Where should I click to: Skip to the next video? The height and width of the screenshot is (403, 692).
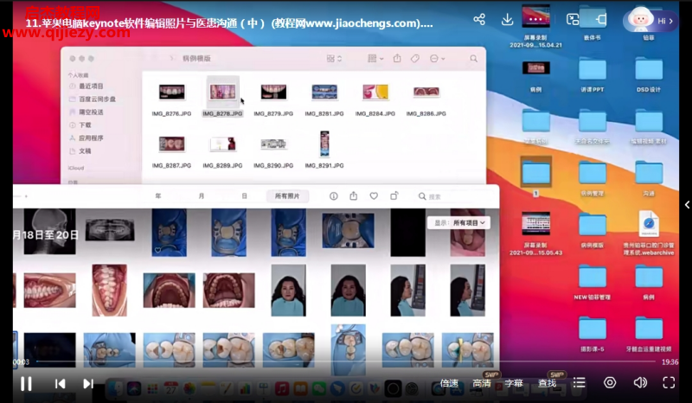[88, 384]
